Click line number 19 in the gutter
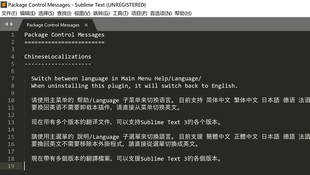The width and height of the screenshot is (310, 175). coord(11,166)
